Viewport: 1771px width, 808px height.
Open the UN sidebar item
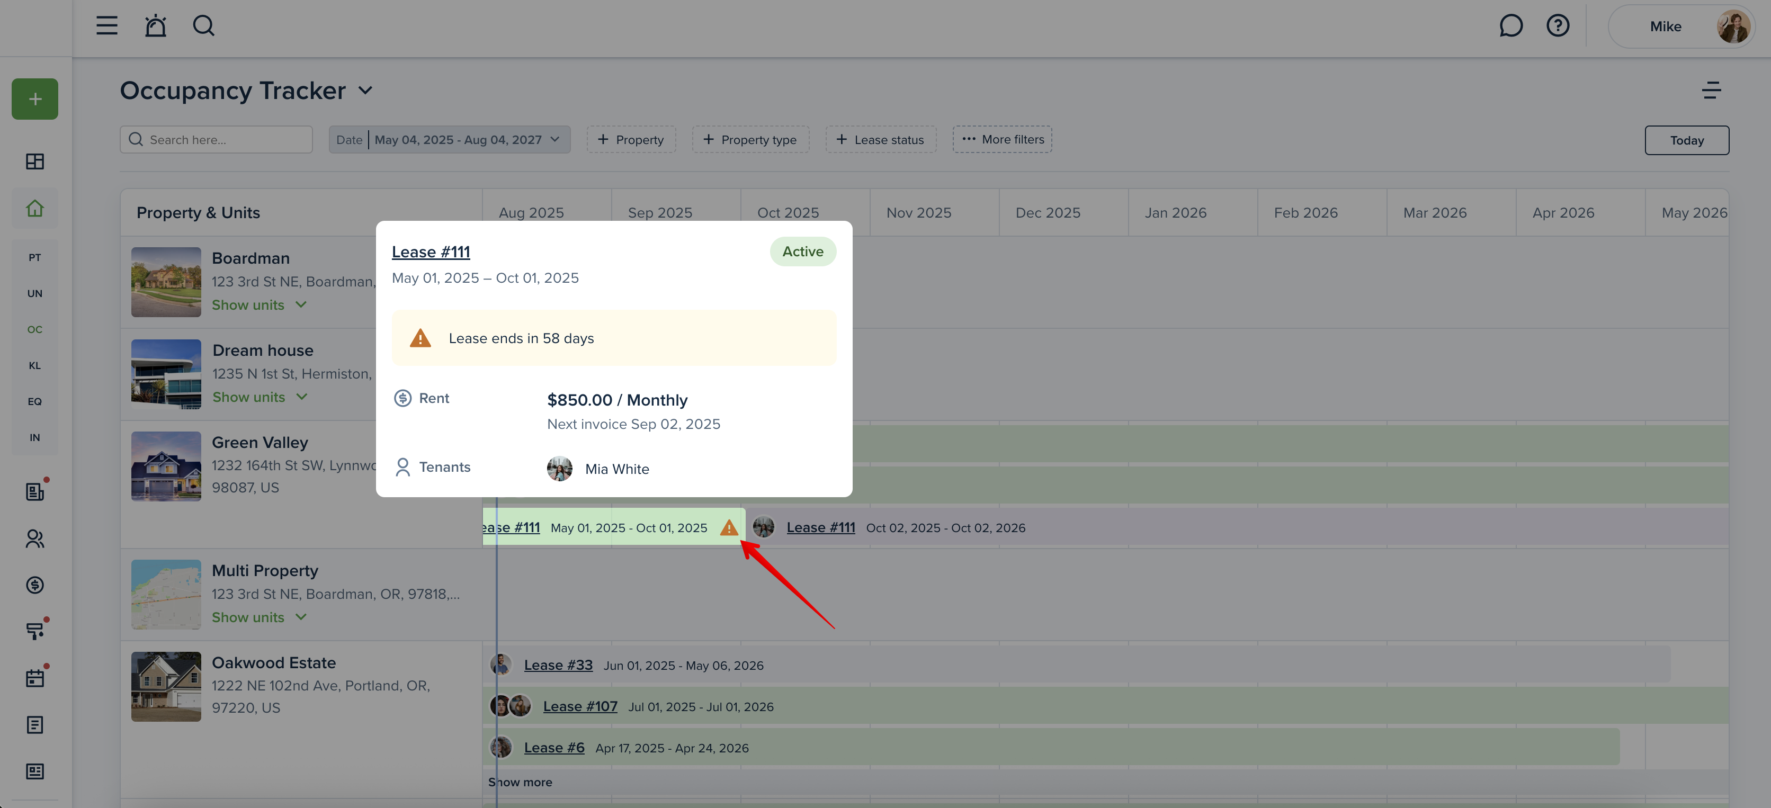pyautogui.click(x=35, y=293)
